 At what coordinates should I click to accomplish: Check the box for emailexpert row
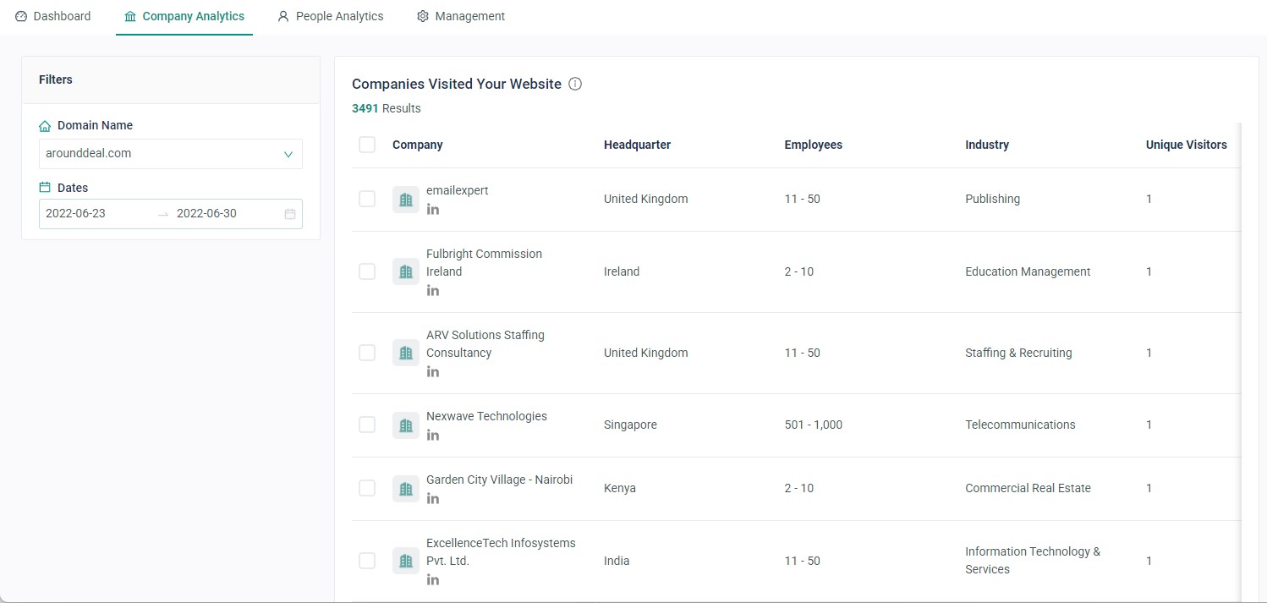pyautogui.click(x=367, y=199)
